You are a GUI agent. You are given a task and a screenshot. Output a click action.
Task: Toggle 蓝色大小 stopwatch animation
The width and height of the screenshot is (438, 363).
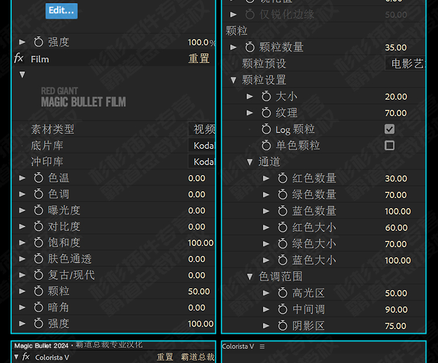click(283, 260)
